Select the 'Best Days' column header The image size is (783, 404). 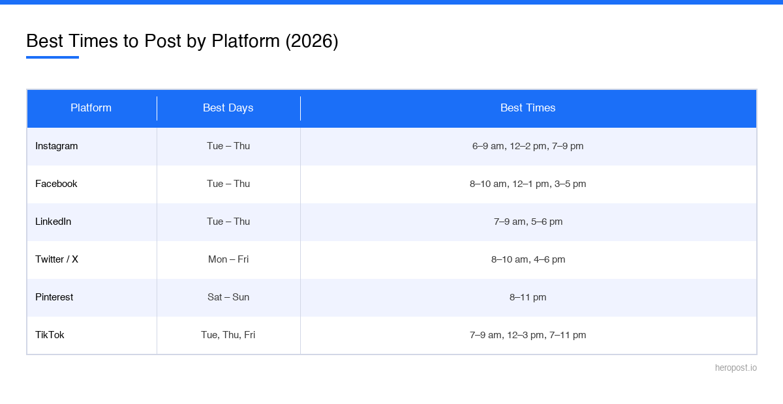tap(228, 108)
